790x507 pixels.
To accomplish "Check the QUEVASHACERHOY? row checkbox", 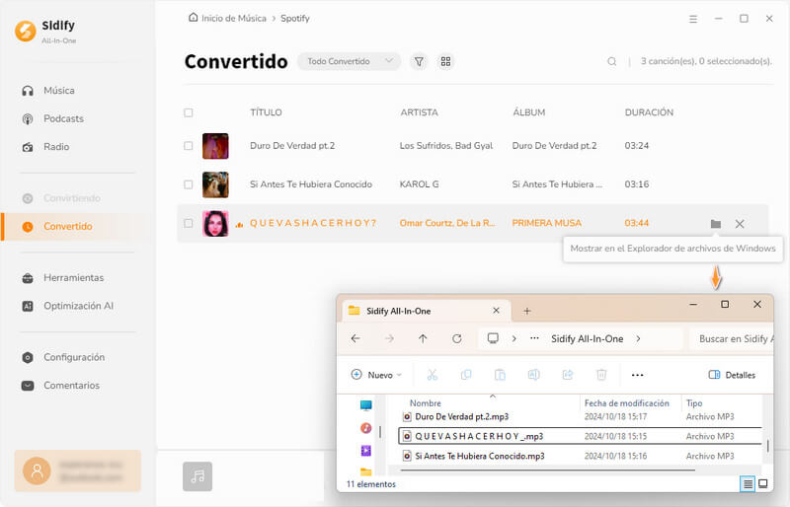I will tap(189, 223).
